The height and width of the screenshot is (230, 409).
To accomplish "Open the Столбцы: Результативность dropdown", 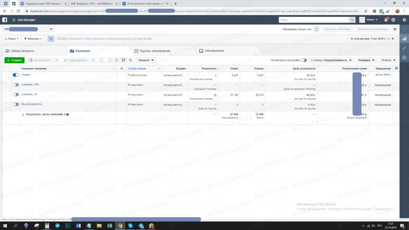I will click(x=331, y=60).
